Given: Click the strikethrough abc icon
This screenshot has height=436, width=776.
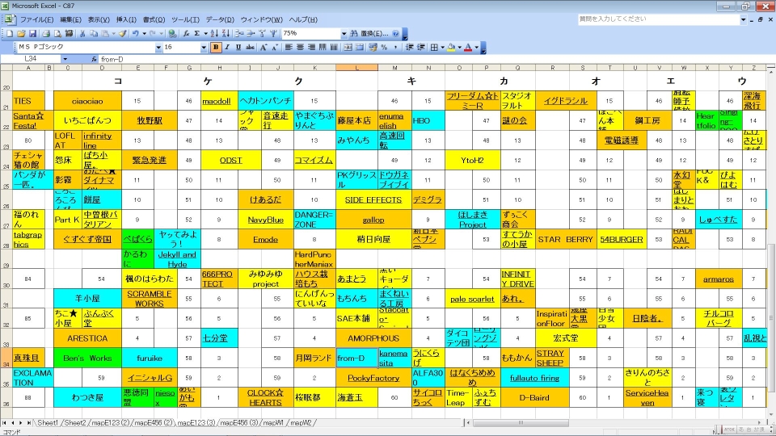Looking at the screenshot, I should coord(250,48).
